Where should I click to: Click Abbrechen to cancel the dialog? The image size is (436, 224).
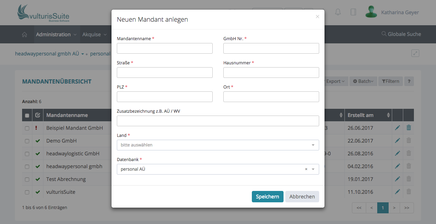[302, 197]
